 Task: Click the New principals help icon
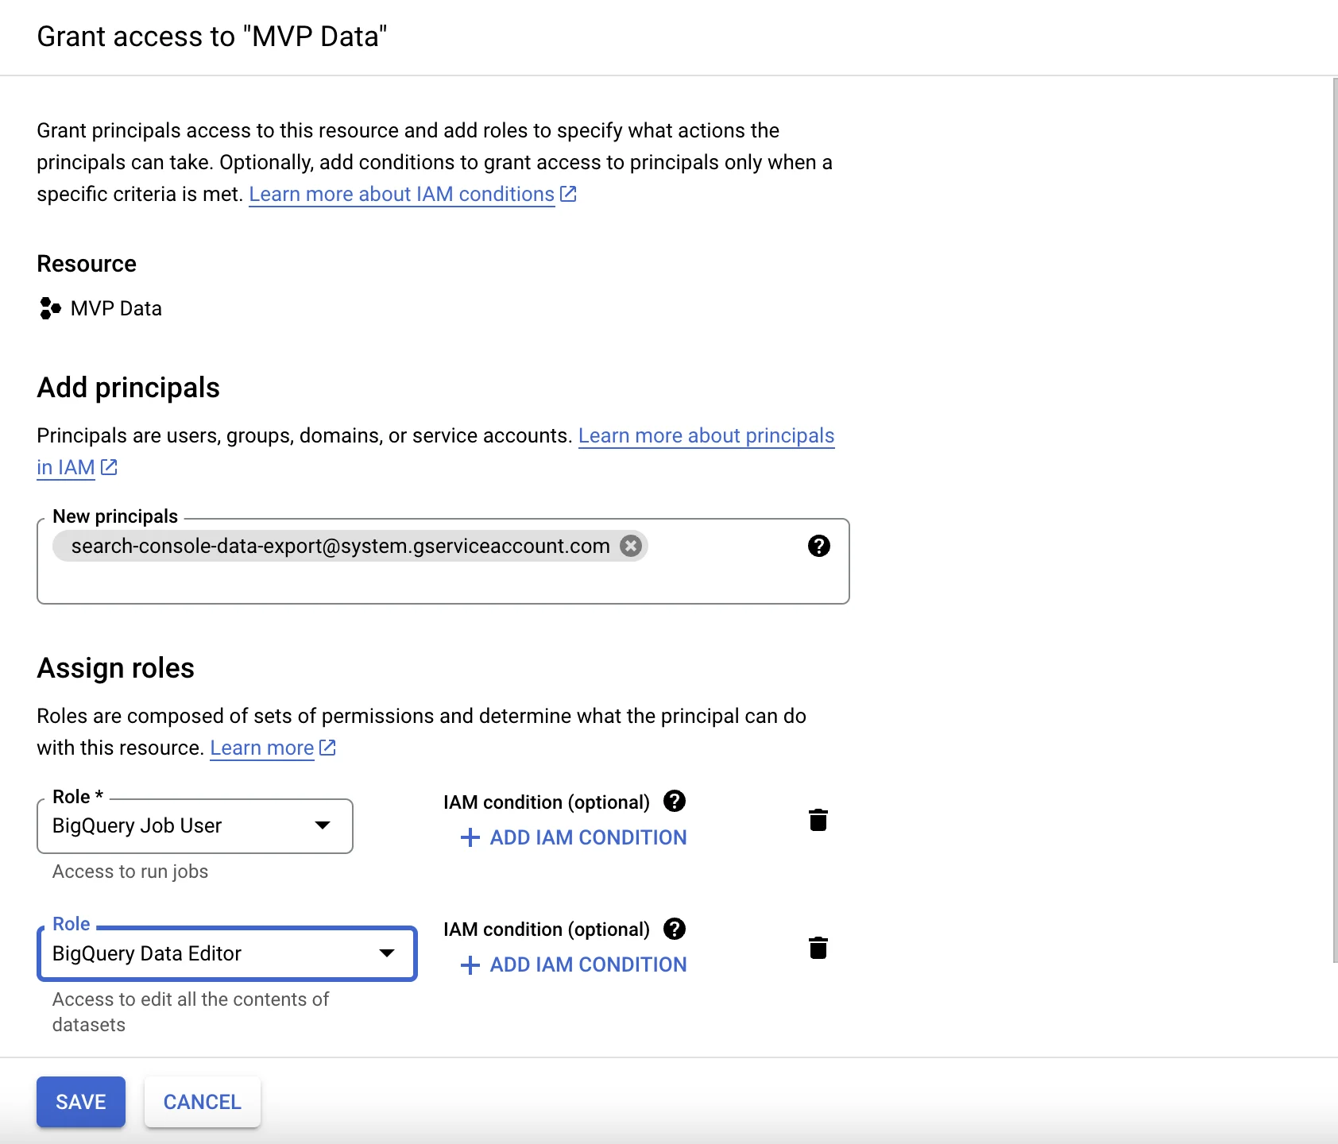tap(818, 546)
